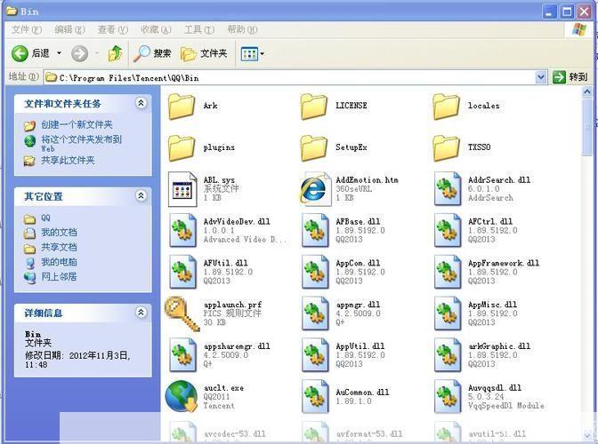Screen dimensions: 598x444
Task: Select the auclt.exe globe icon
Action: (x=182, y=396)
